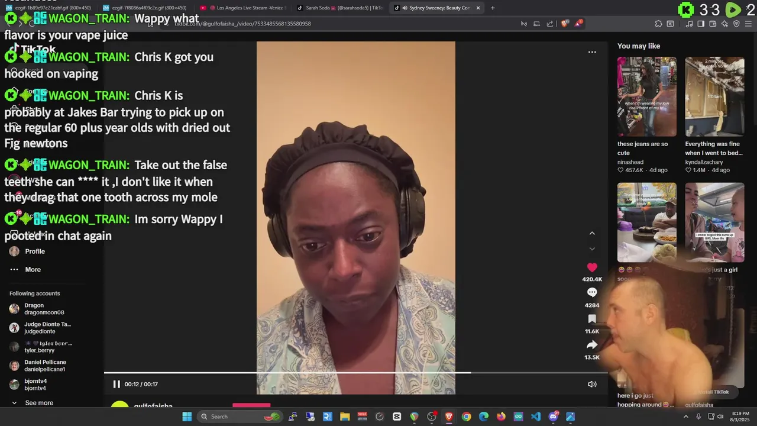The width and height of the screenshot is (757, 426).
Task: Toggle the crossed-out icon in address bar
Action: coord(524,24)
